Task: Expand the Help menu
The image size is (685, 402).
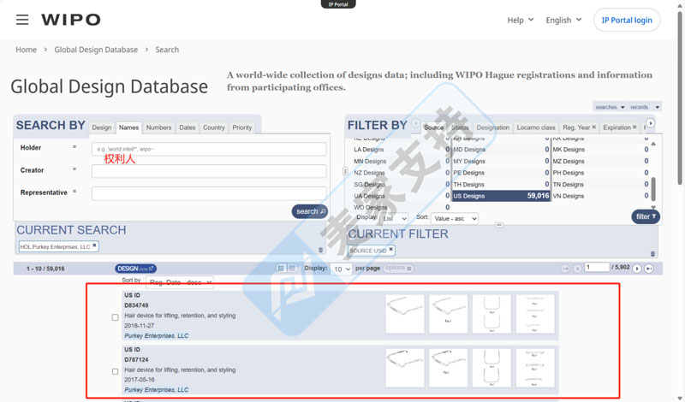Action: tap(521, 20)
